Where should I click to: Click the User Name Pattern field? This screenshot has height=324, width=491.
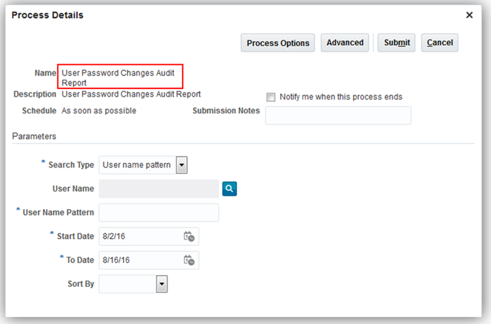pos(159,213)
